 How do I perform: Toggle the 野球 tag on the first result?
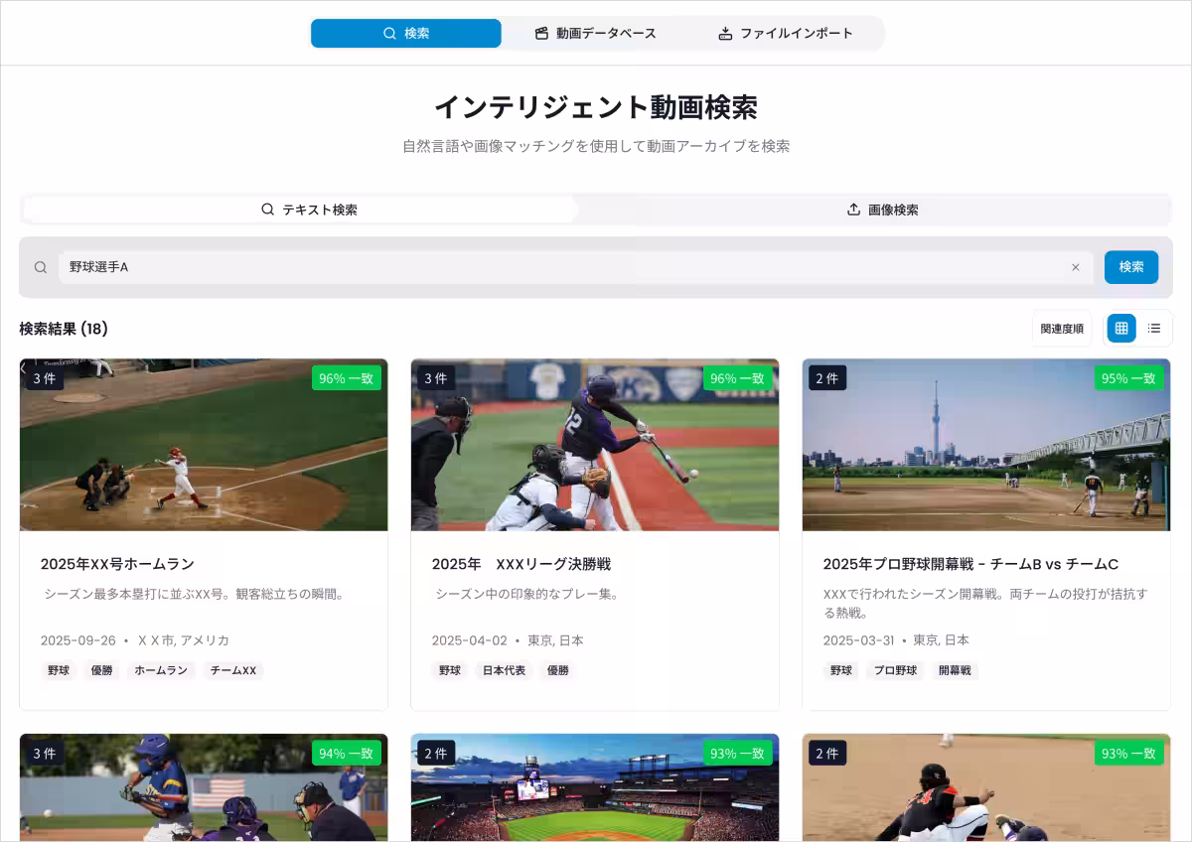coord(58,670)
